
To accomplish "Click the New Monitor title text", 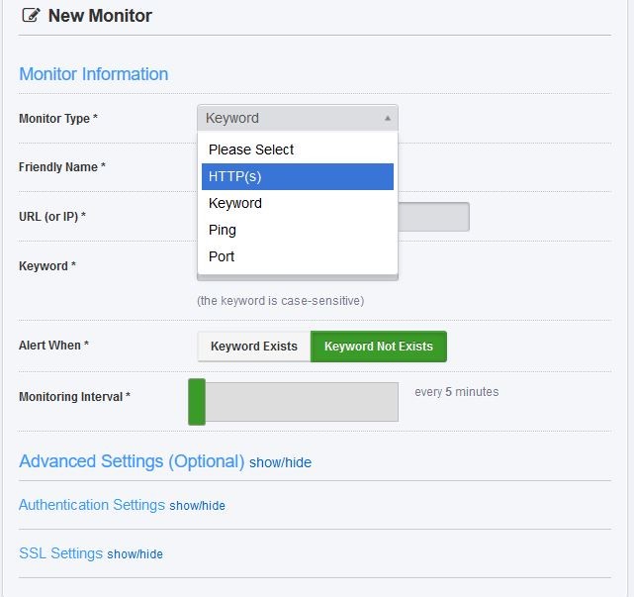I will tap(100, 16).
